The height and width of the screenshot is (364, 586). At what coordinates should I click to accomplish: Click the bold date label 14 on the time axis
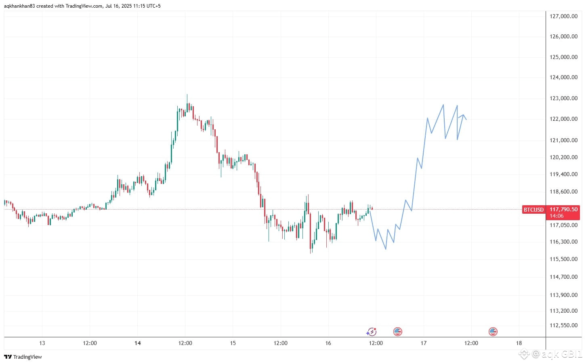pyautogui.click(x=138, y=343)
